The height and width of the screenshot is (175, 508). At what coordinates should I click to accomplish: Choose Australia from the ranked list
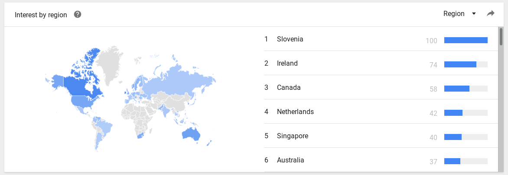[381, 160]
